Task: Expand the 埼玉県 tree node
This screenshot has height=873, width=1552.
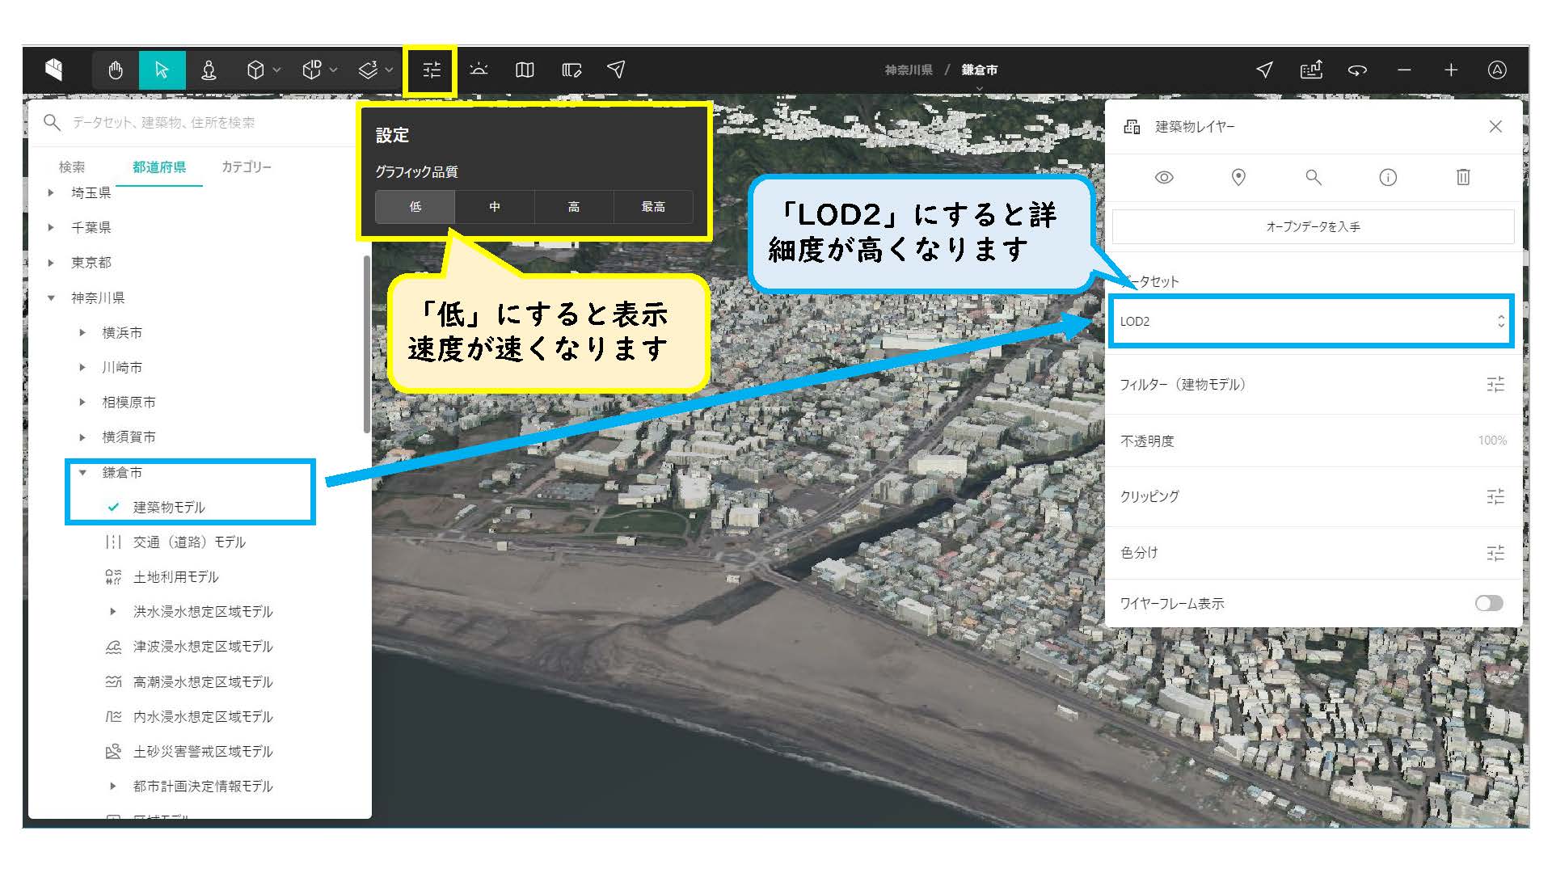Action: 51,192
